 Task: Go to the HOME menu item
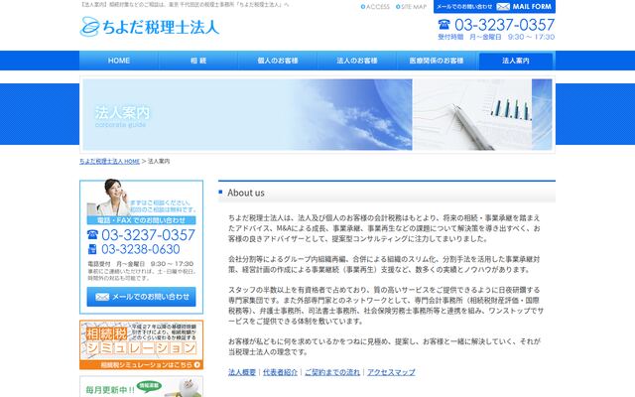pos(119,61)
